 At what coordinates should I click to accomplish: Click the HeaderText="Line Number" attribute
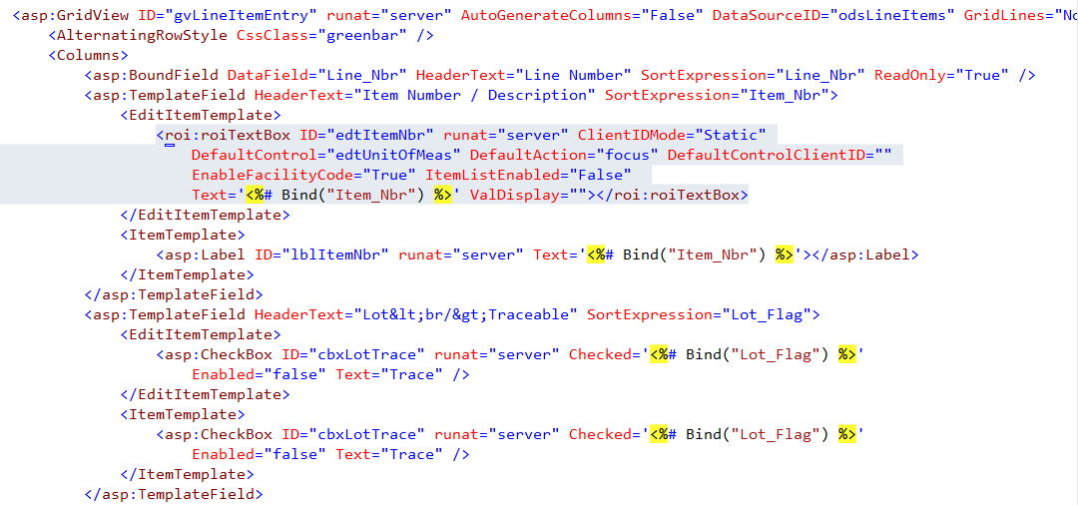[x=525, y=75]
